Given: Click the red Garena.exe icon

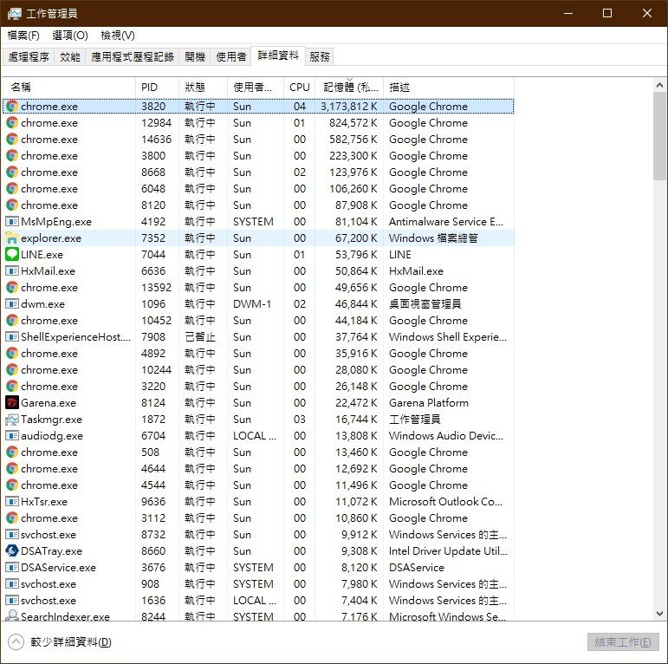Looking at the screenshot, I should click(12, 403).
